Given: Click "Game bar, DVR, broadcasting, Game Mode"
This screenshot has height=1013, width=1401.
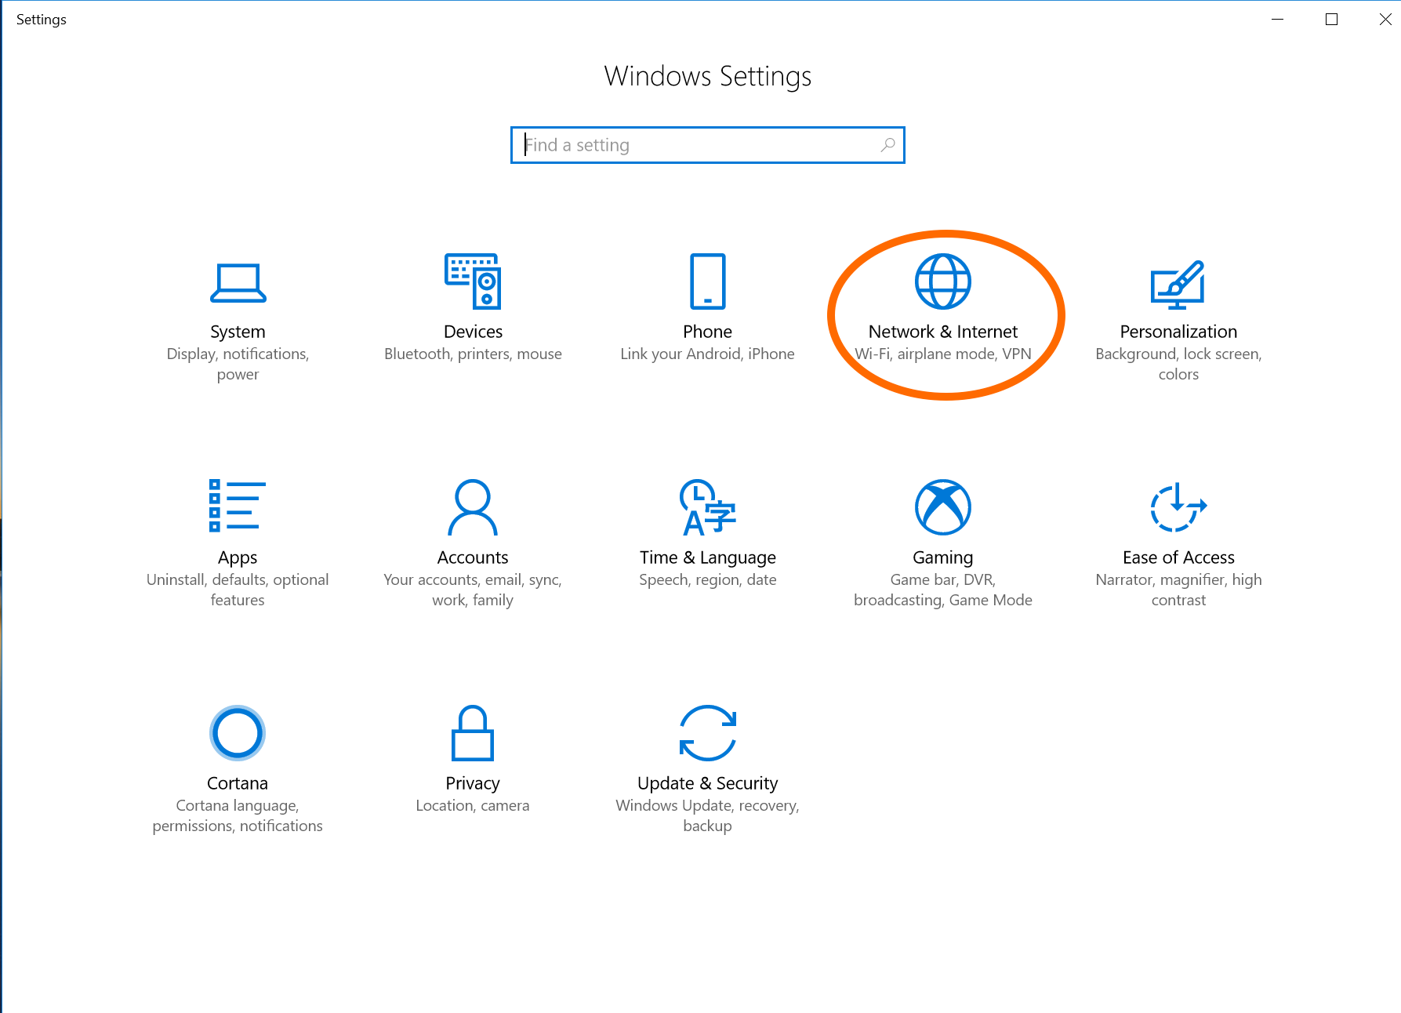Looking at the screenshot, I should pos(943,590).
